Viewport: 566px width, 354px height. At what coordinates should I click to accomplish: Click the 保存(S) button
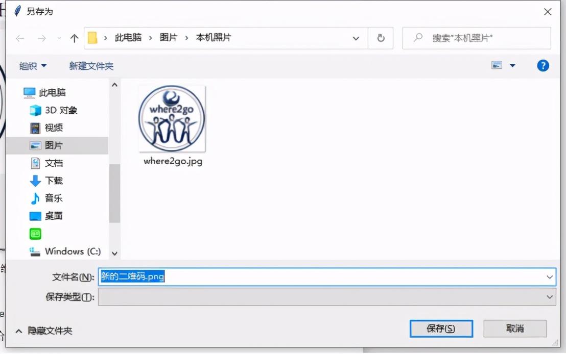pos(441,328)
